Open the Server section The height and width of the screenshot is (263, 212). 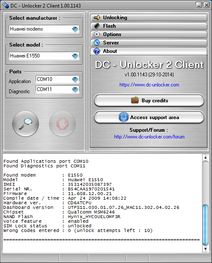[x=149, y=43]
